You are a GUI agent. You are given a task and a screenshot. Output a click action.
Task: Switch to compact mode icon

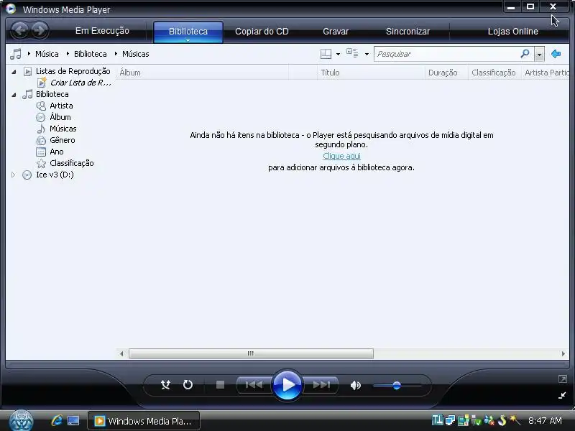(562, 395)
